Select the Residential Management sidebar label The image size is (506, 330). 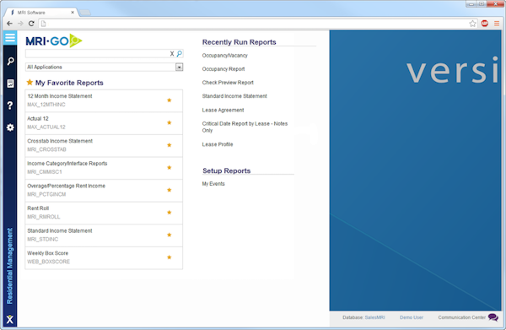click(x=9, y=266)
